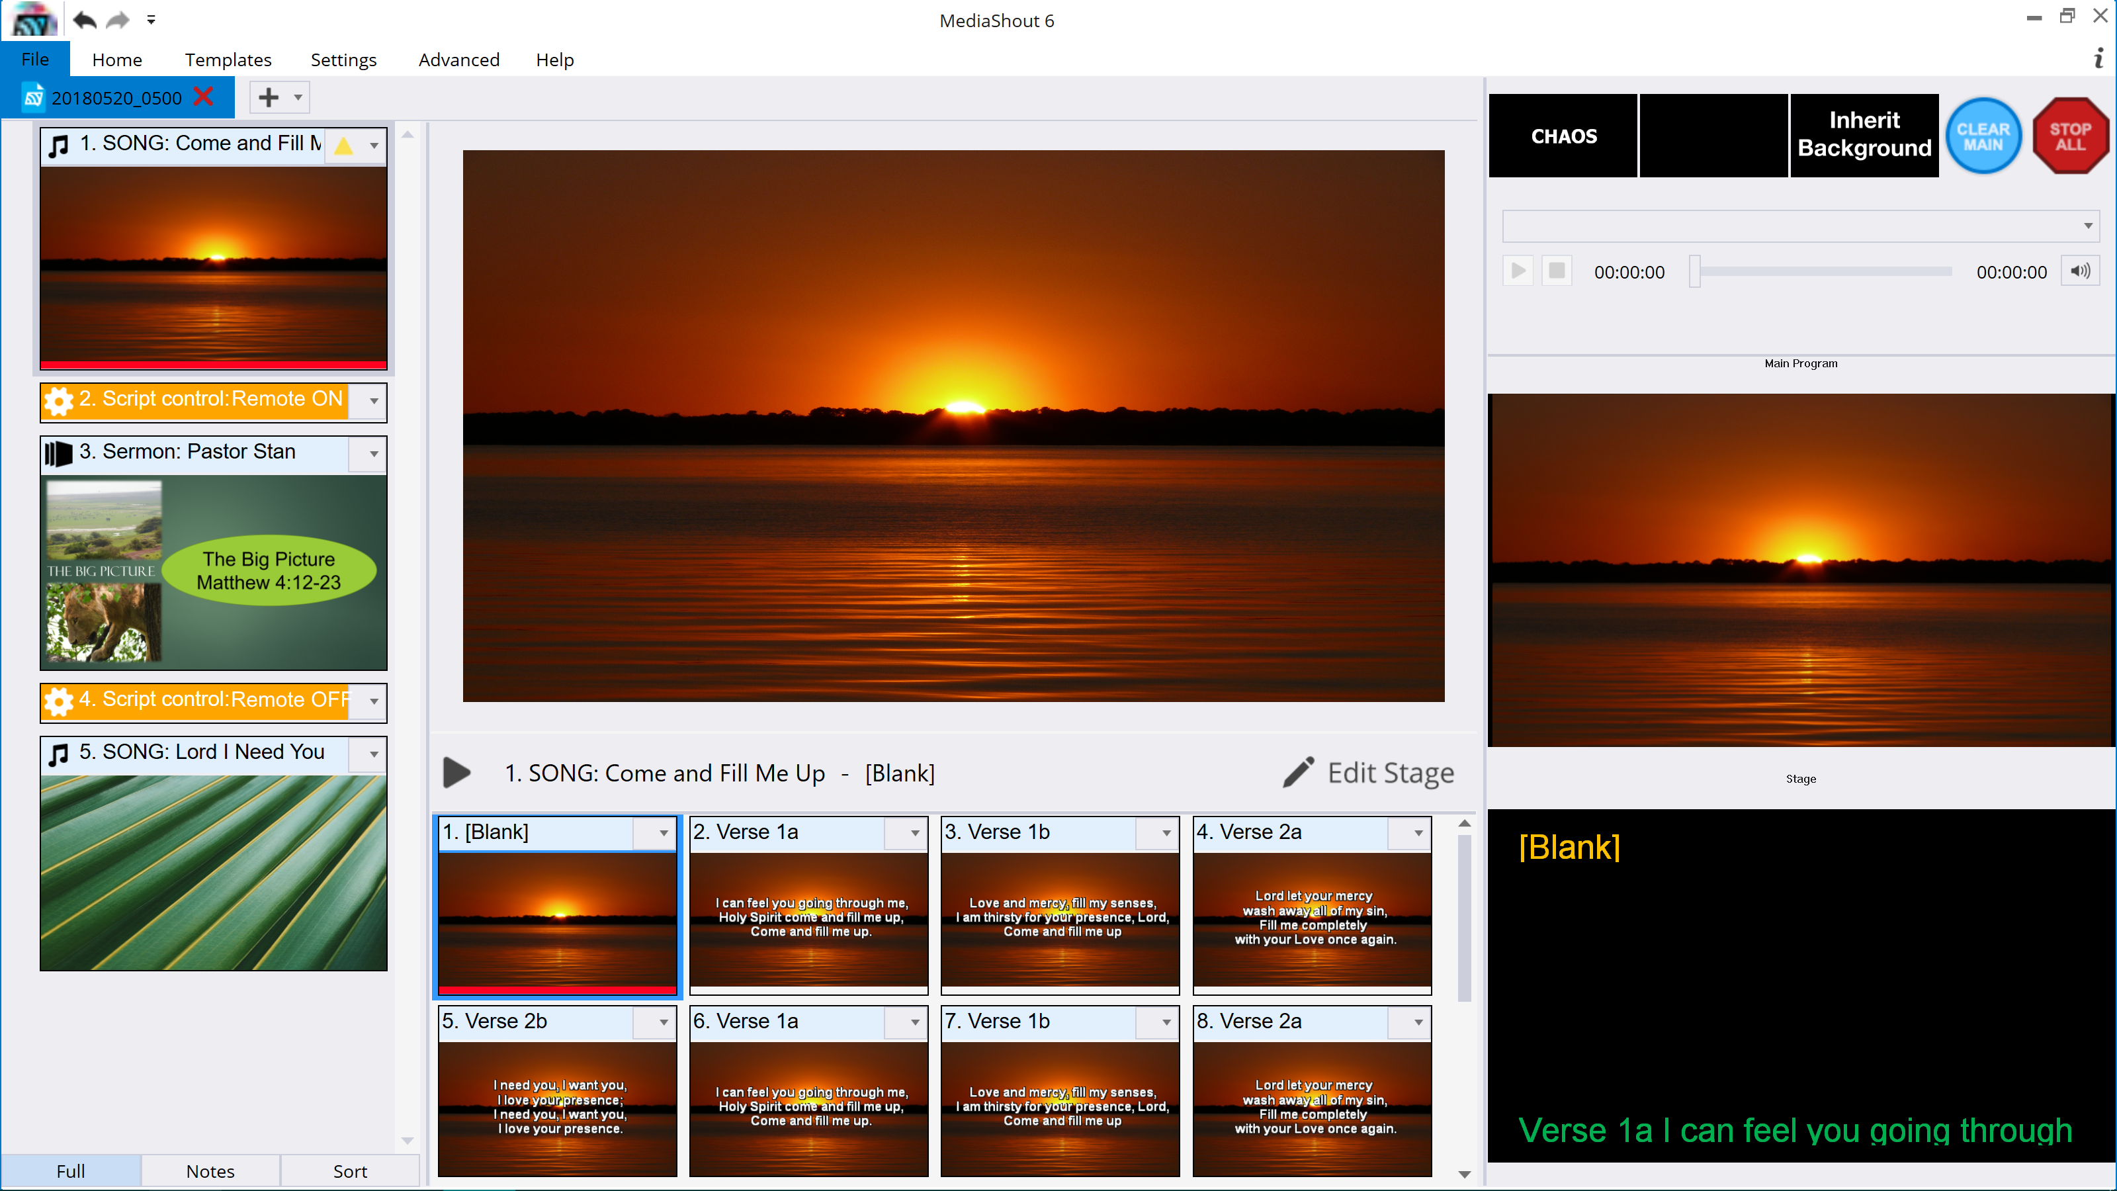Click the Edit Stage pencil icon
This screenshot has width=2117, height=1191.
1299,773
